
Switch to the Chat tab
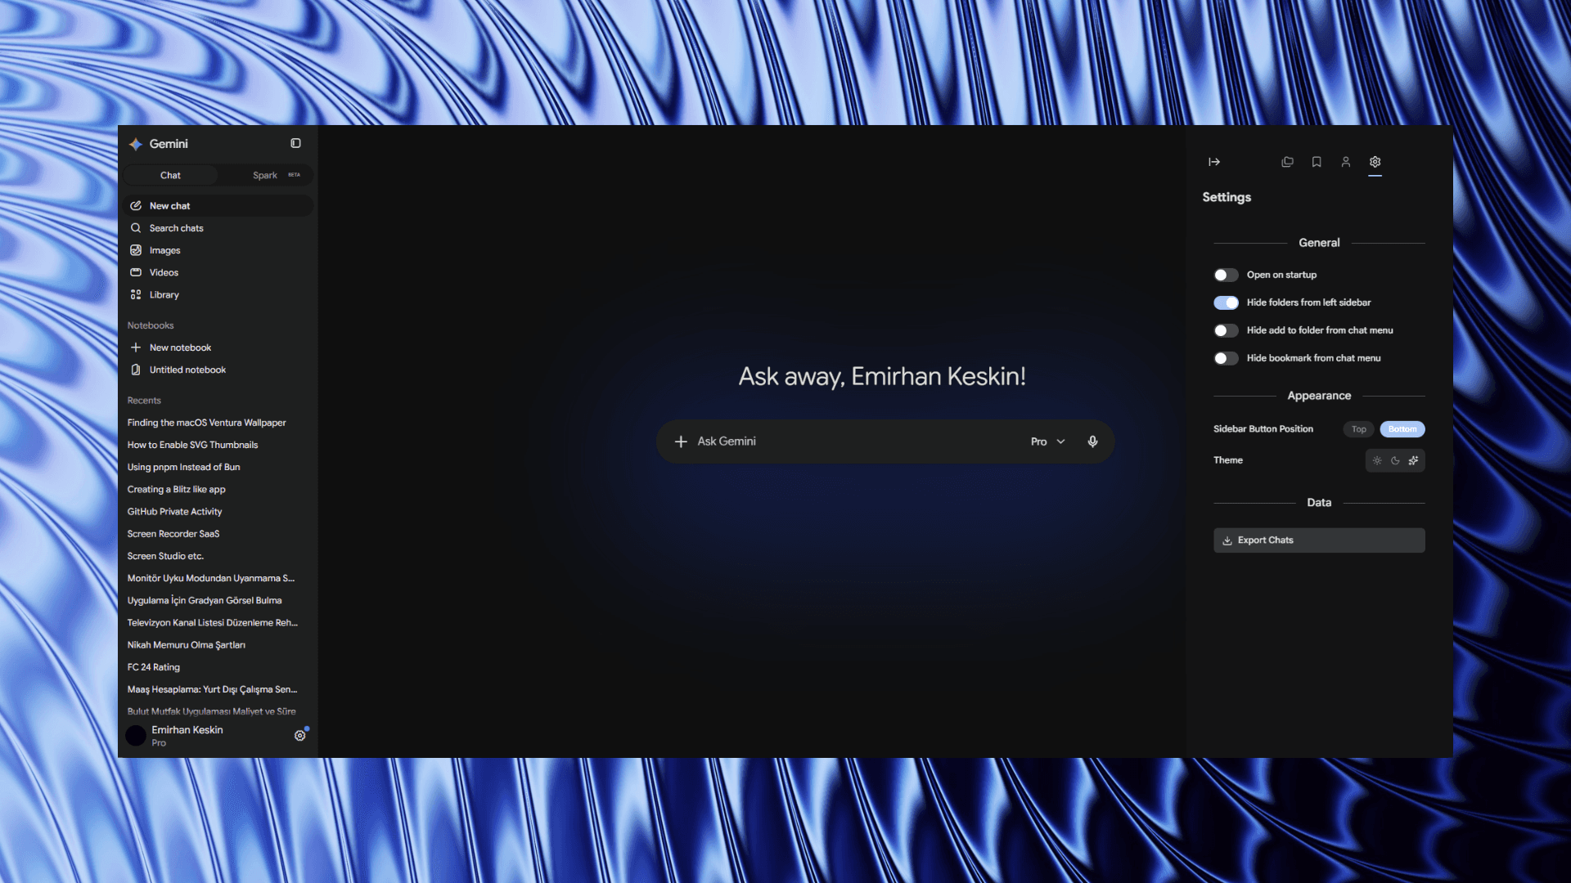(x=170, y=175)
